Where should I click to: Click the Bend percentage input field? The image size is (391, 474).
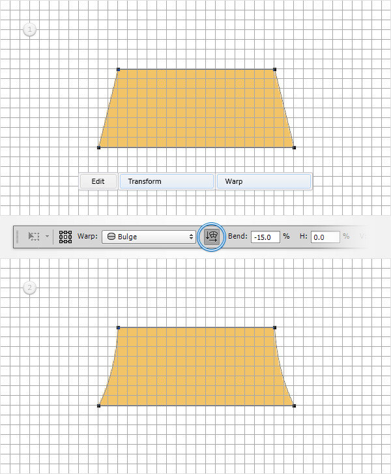pos(265,237)
